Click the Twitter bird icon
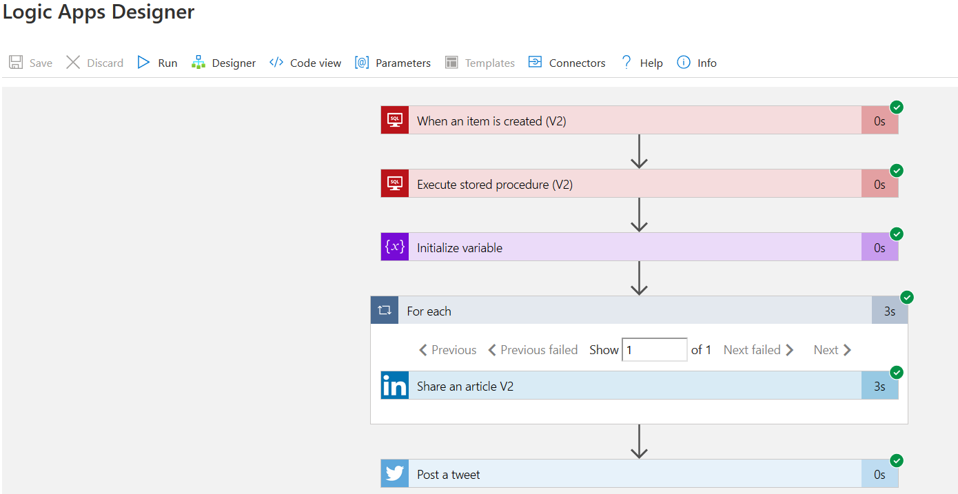958x494 pixels. (395, 474)
